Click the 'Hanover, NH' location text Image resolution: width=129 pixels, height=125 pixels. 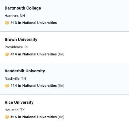(x=15, y=16)
